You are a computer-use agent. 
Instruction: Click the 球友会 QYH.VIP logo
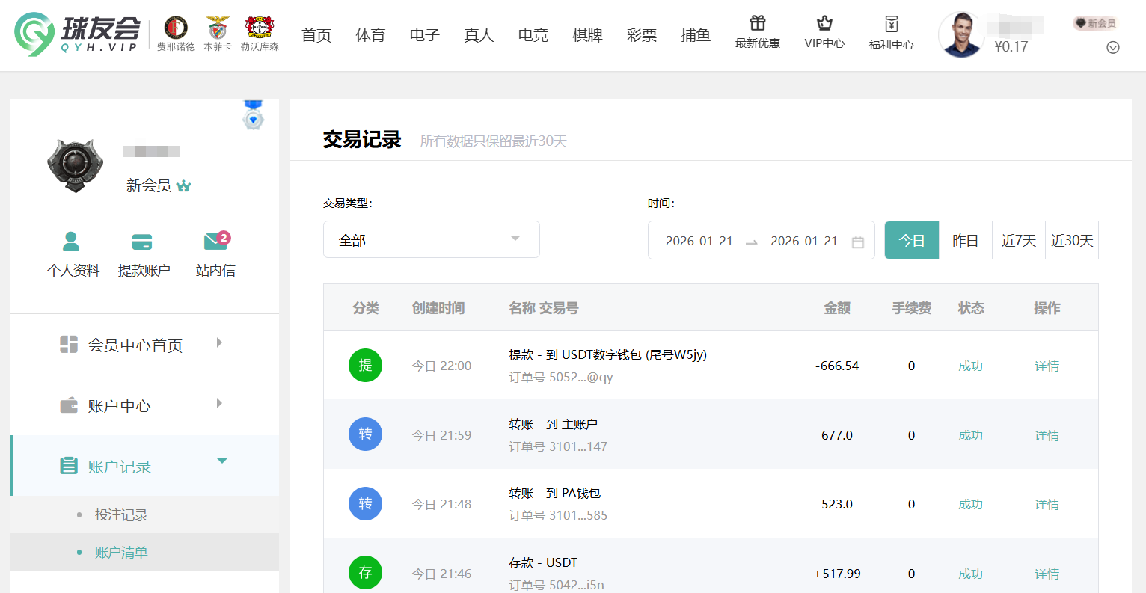75,34
